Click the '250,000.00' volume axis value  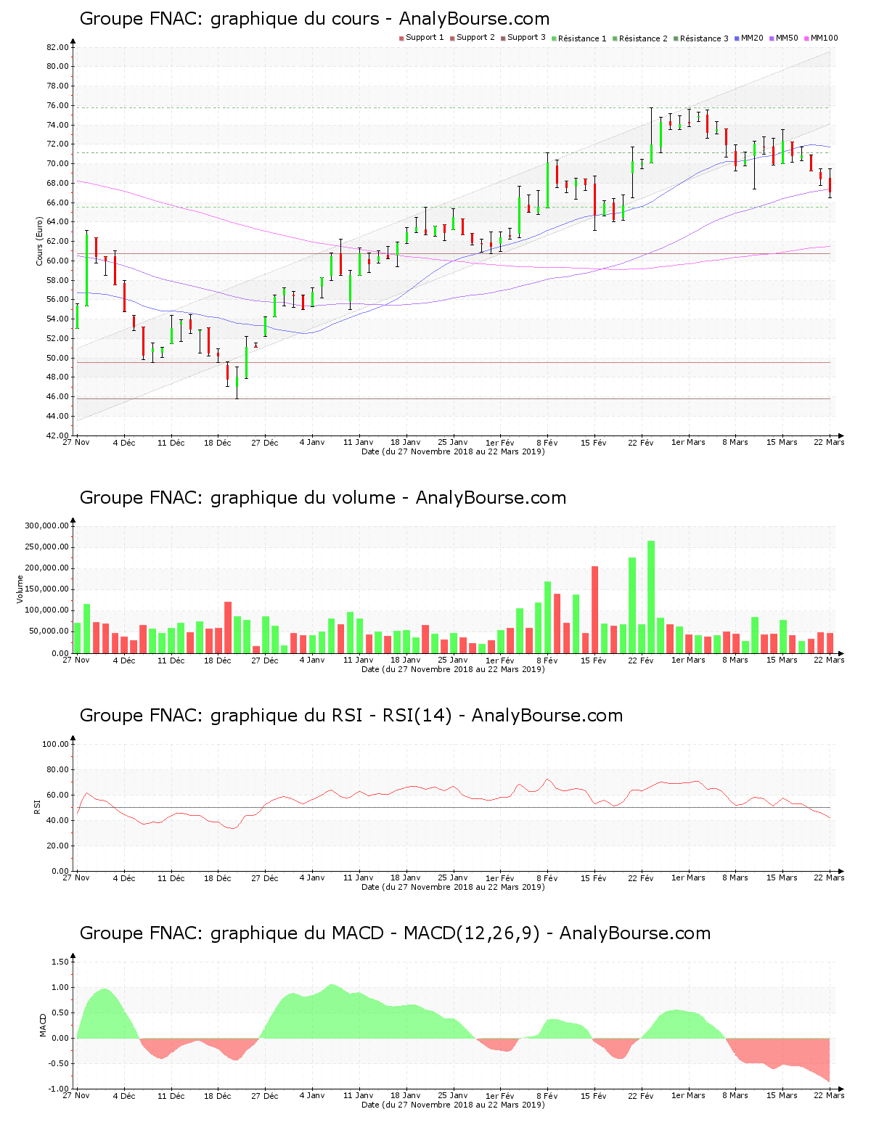click(x=47, y=547)
